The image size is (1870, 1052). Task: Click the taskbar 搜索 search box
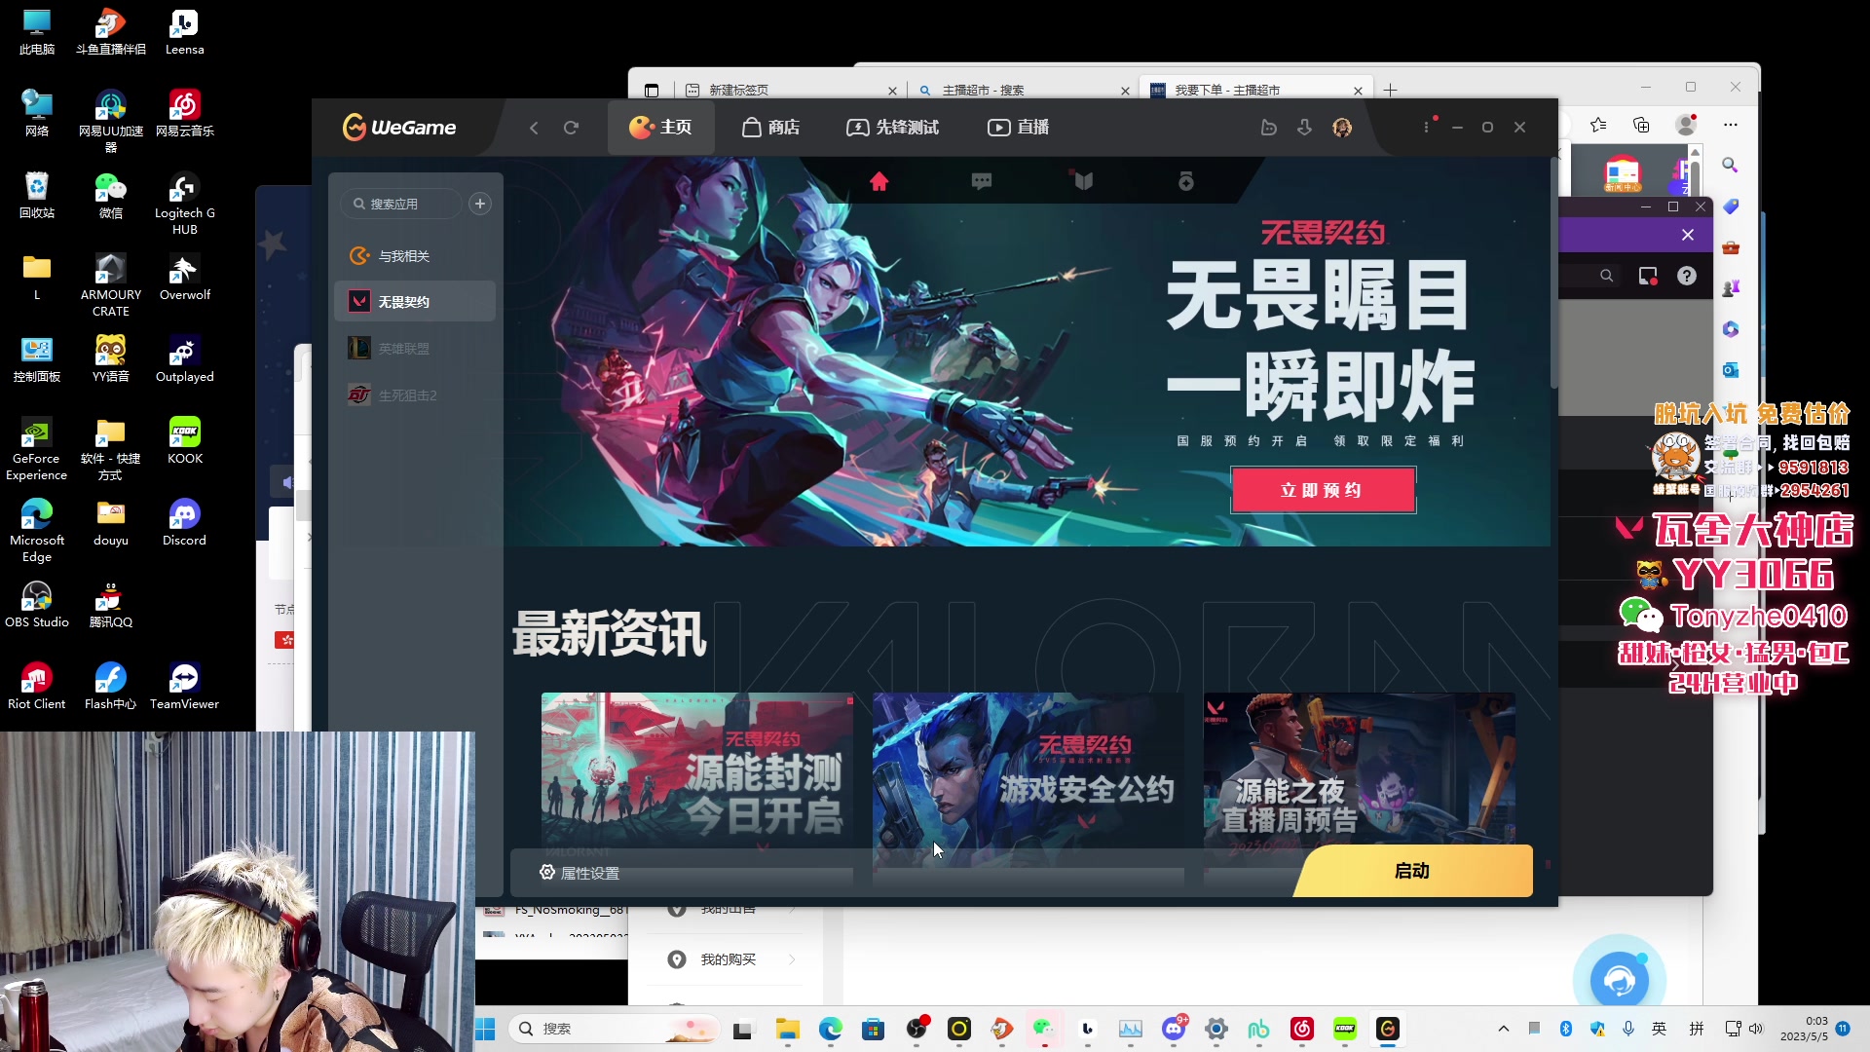pyautogui.click(x=614, y=1029)
